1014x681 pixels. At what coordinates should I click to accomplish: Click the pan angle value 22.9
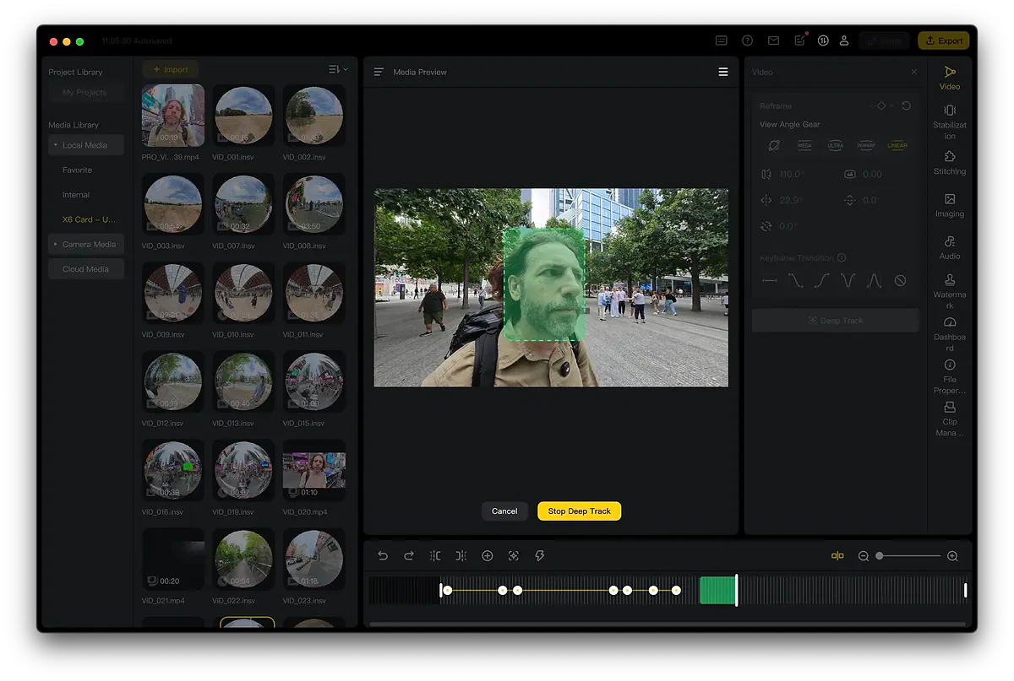click(789, 201)
